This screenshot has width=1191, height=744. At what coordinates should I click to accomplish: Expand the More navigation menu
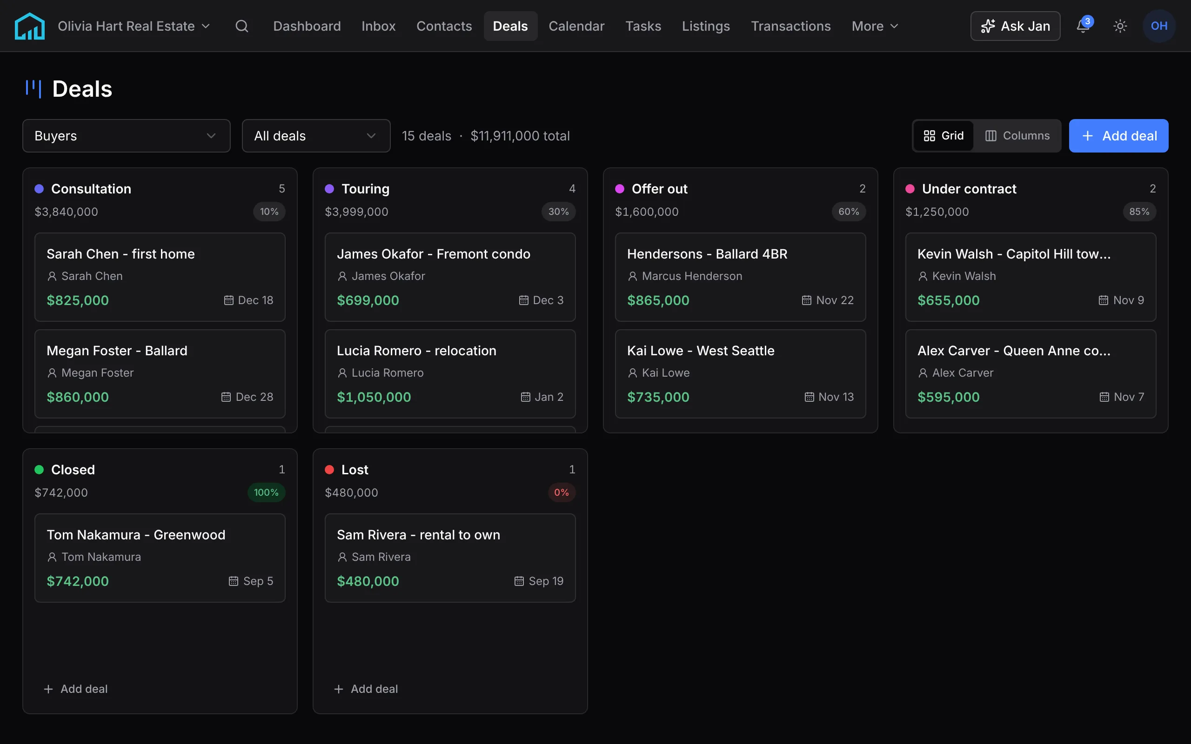tap(875, 26)
